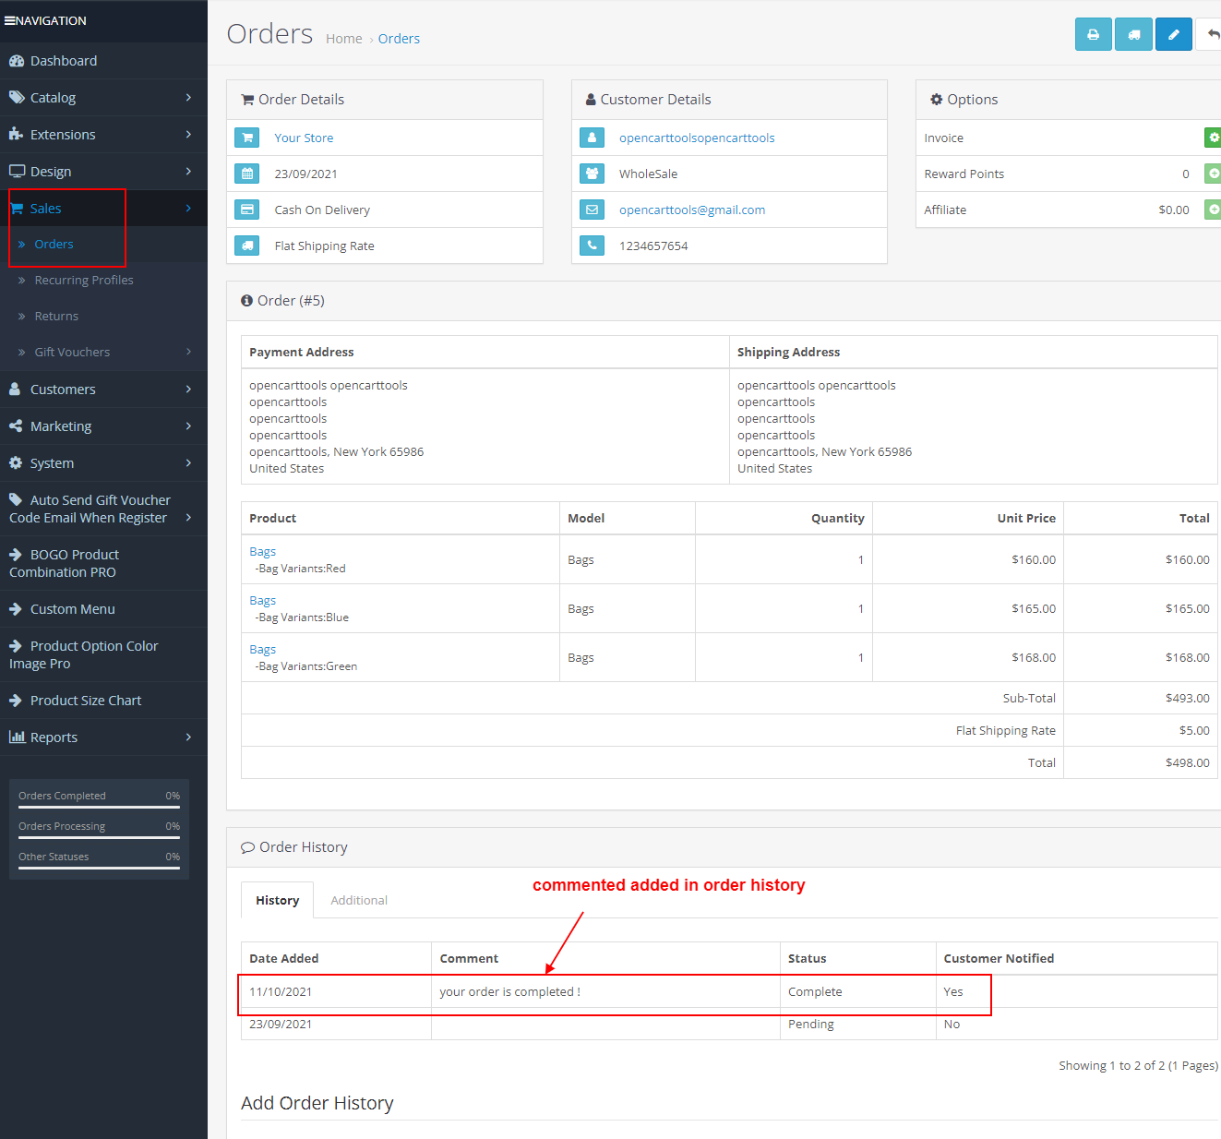Screen dimensions: 1221x1139
Task: Open the Bags product with Red variant
Action: pyautogui.click(x=262, y=551)
